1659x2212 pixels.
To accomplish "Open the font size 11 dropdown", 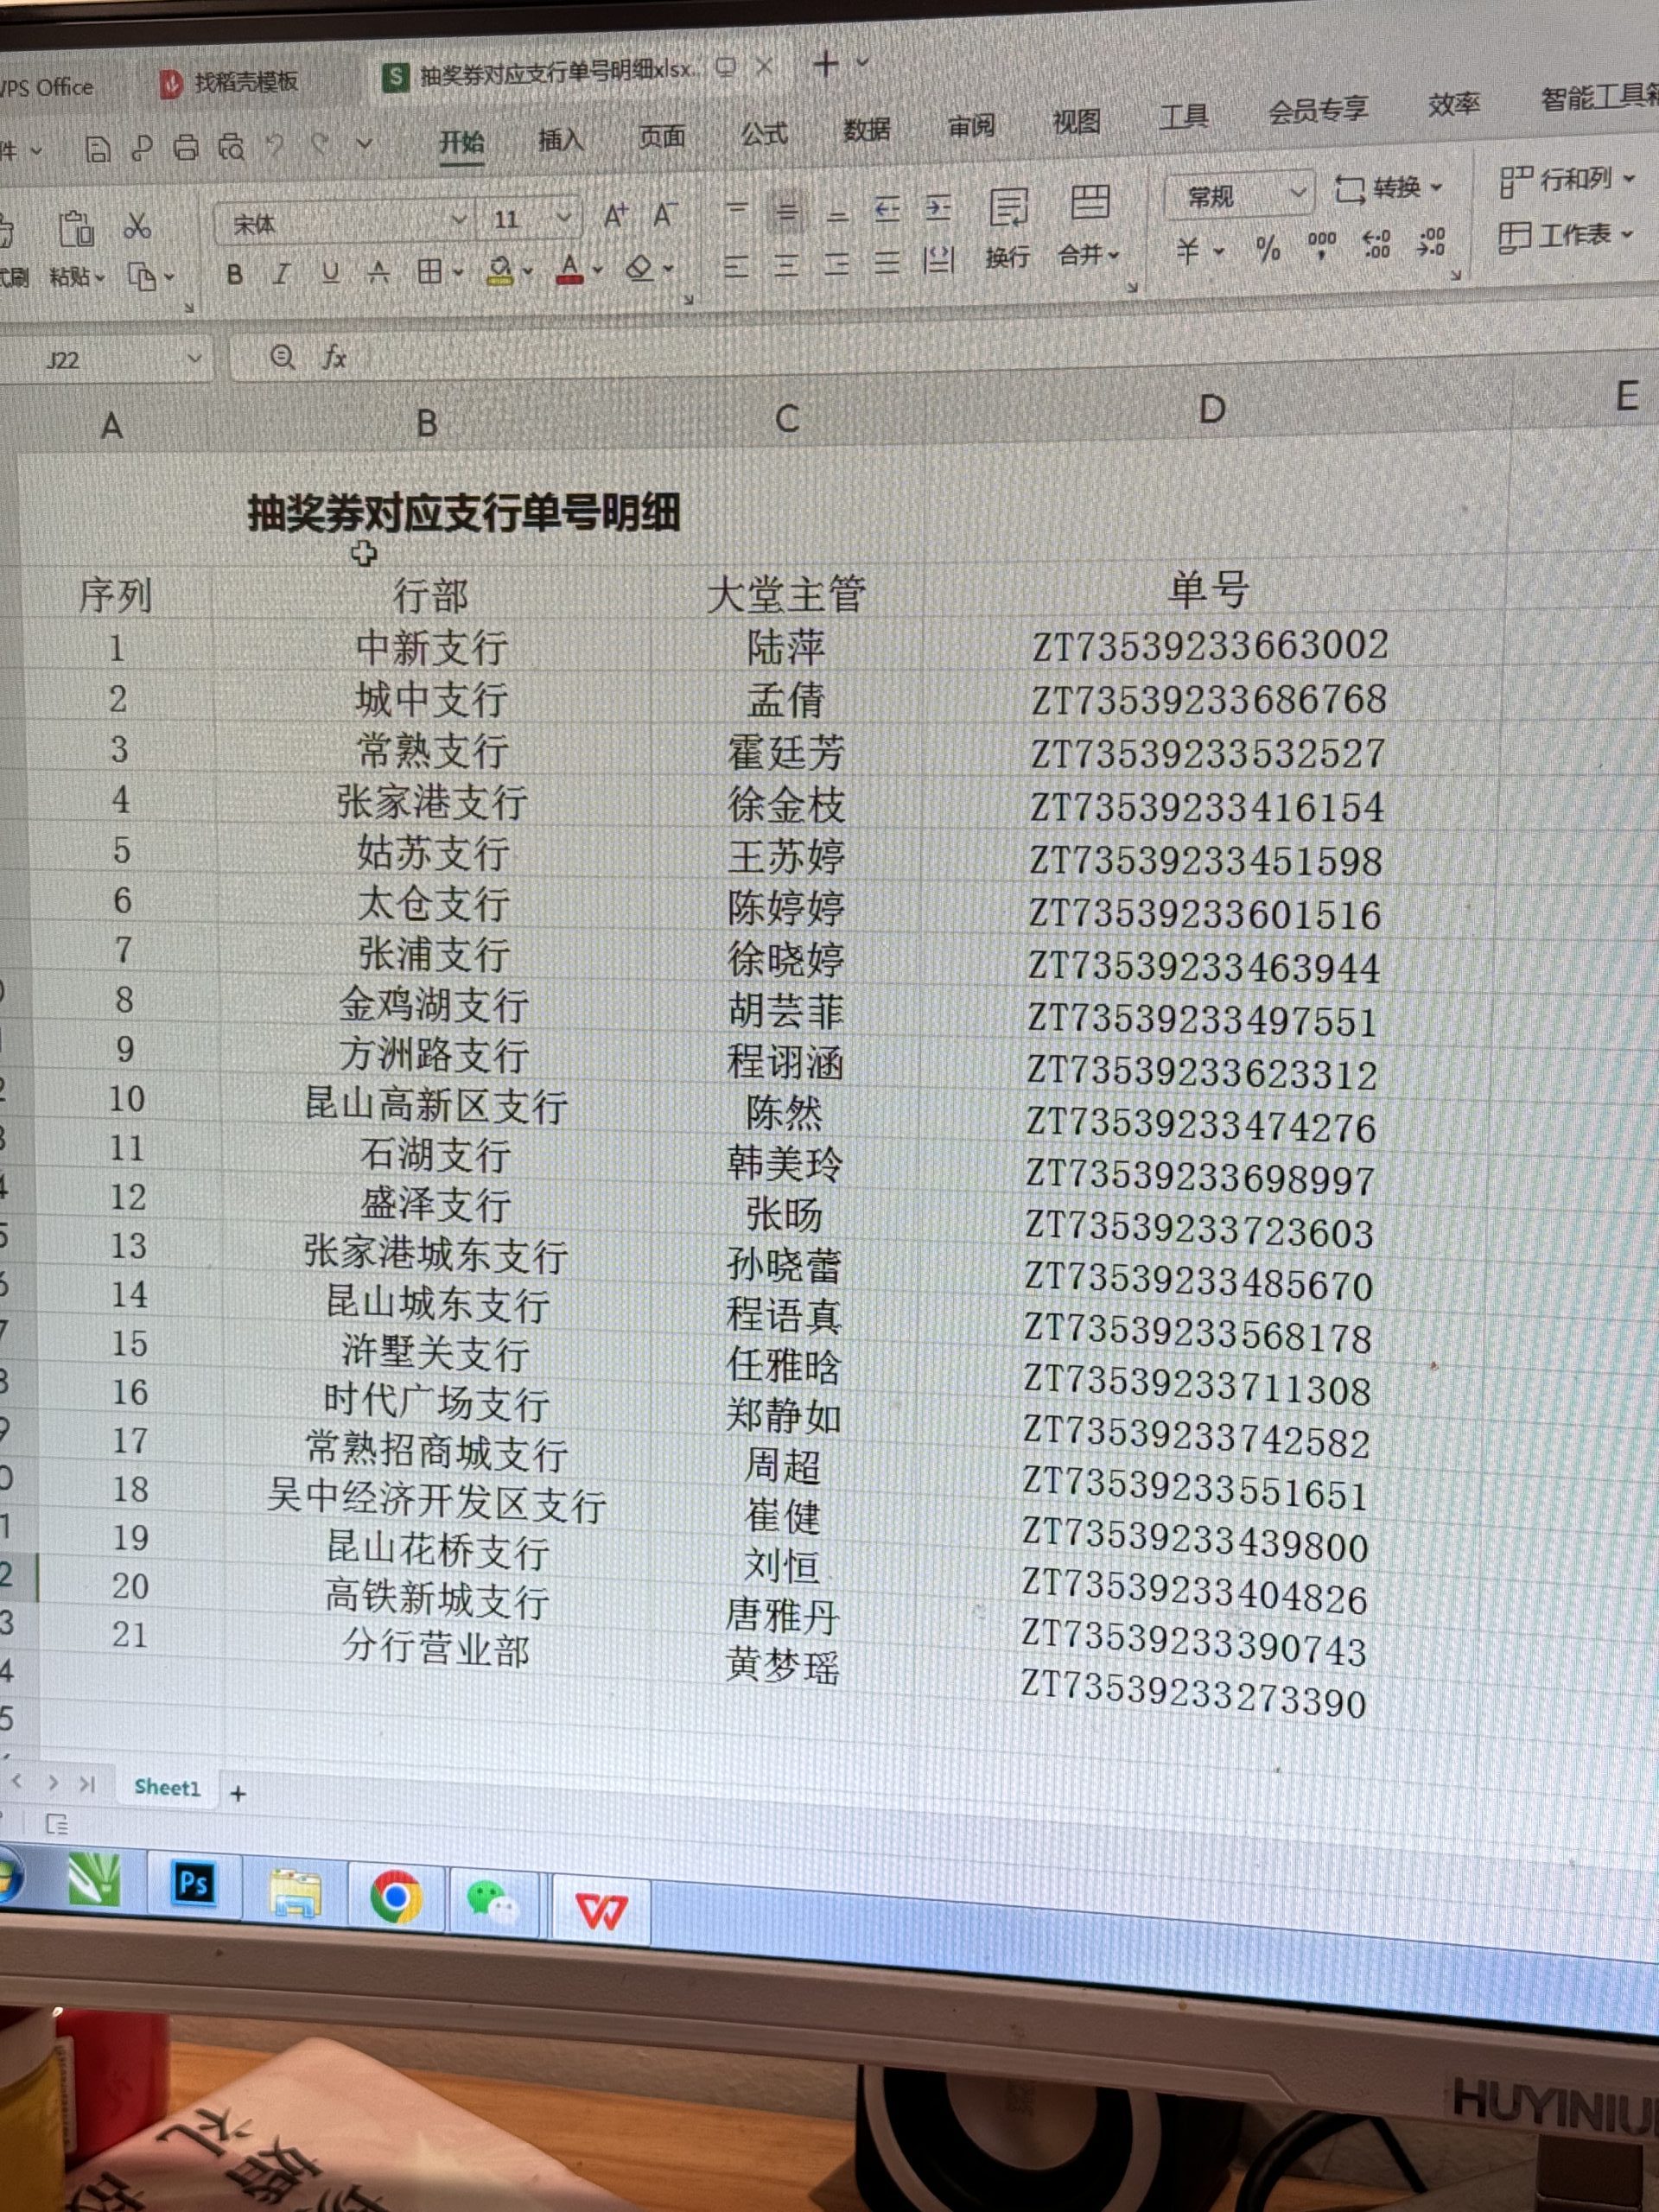I will [x=563, y=217].
